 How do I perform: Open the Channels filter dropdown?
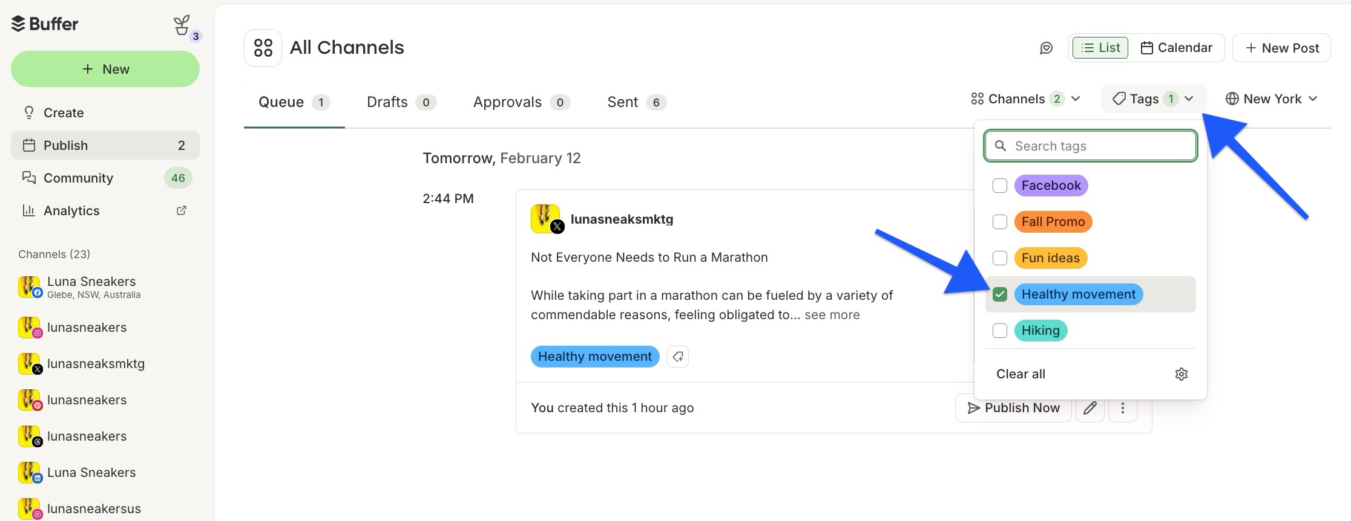pyautogui.click(x=1026, y=99)
